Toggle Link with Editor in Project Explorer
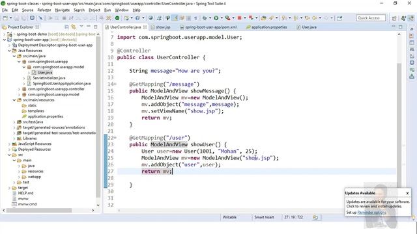This screenshot has height=234, width=417. click(74, 27)
